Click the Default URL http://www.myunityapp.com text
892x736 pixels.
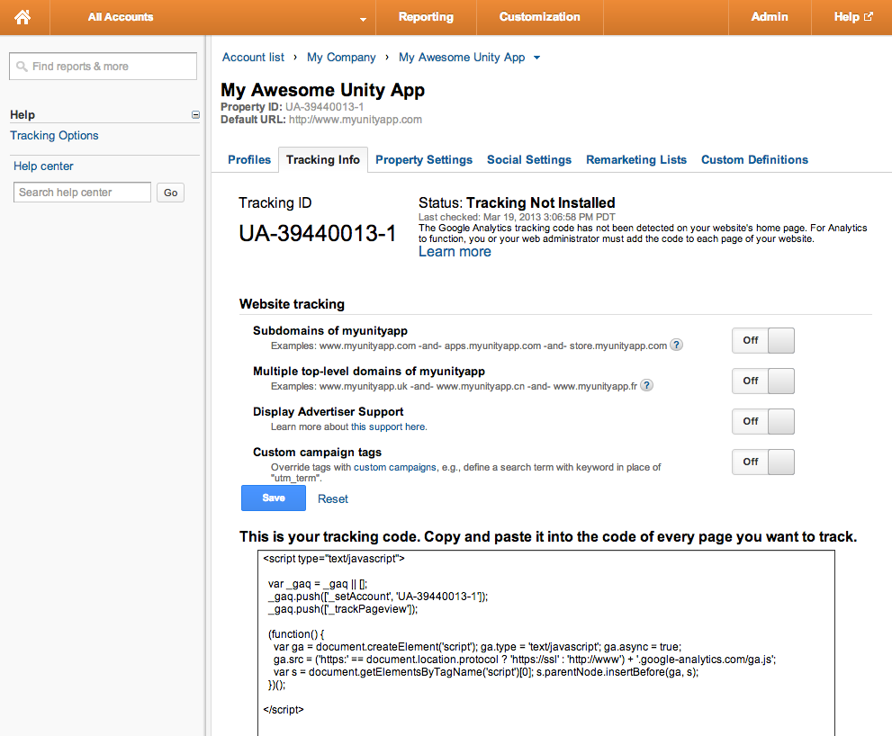pos(356,120)
